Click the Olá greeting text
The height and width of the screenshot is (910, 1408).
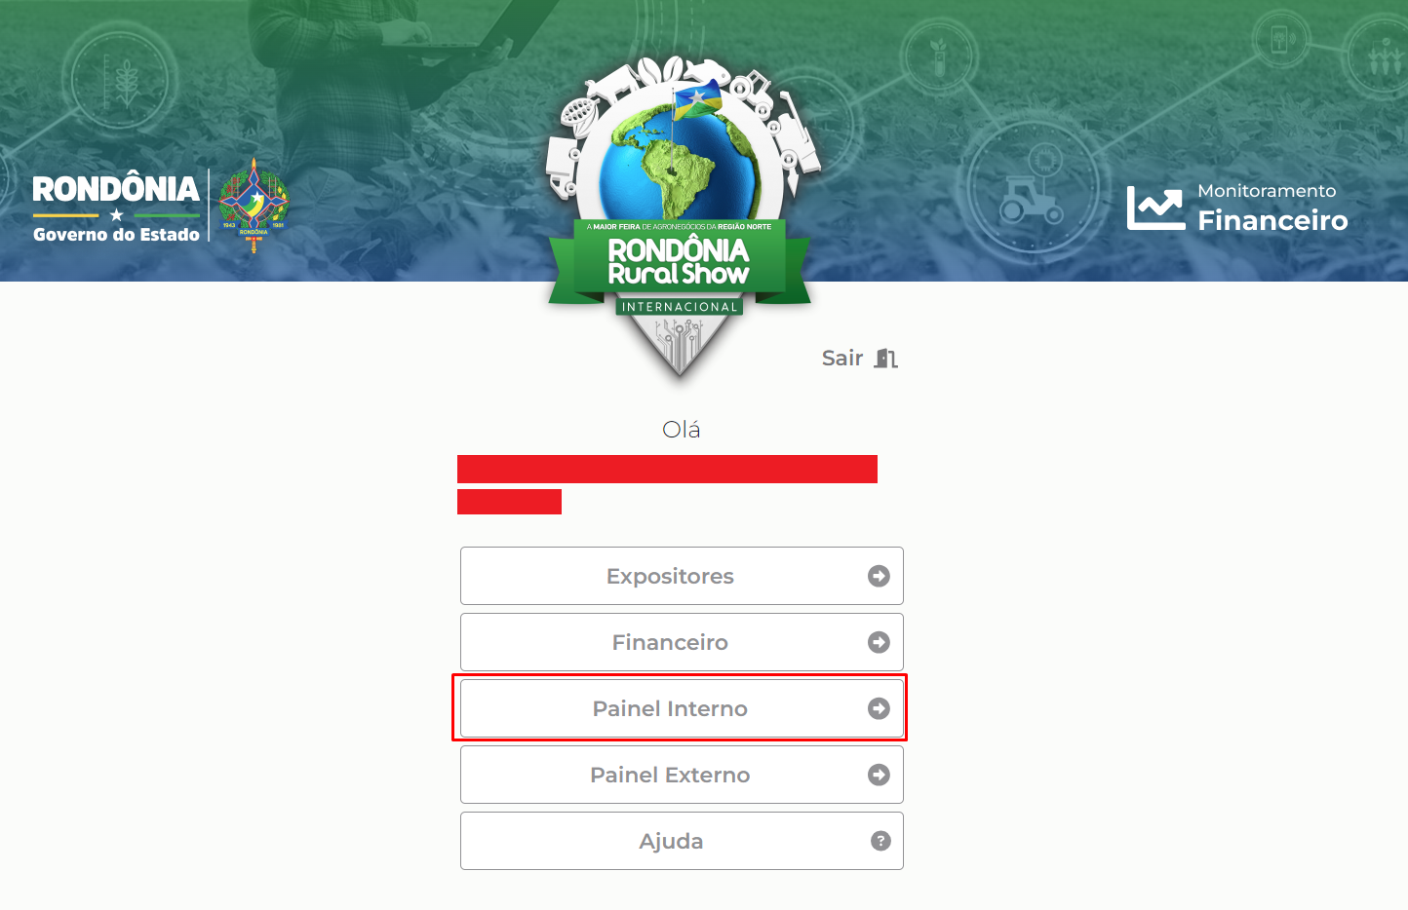[681, 430]
